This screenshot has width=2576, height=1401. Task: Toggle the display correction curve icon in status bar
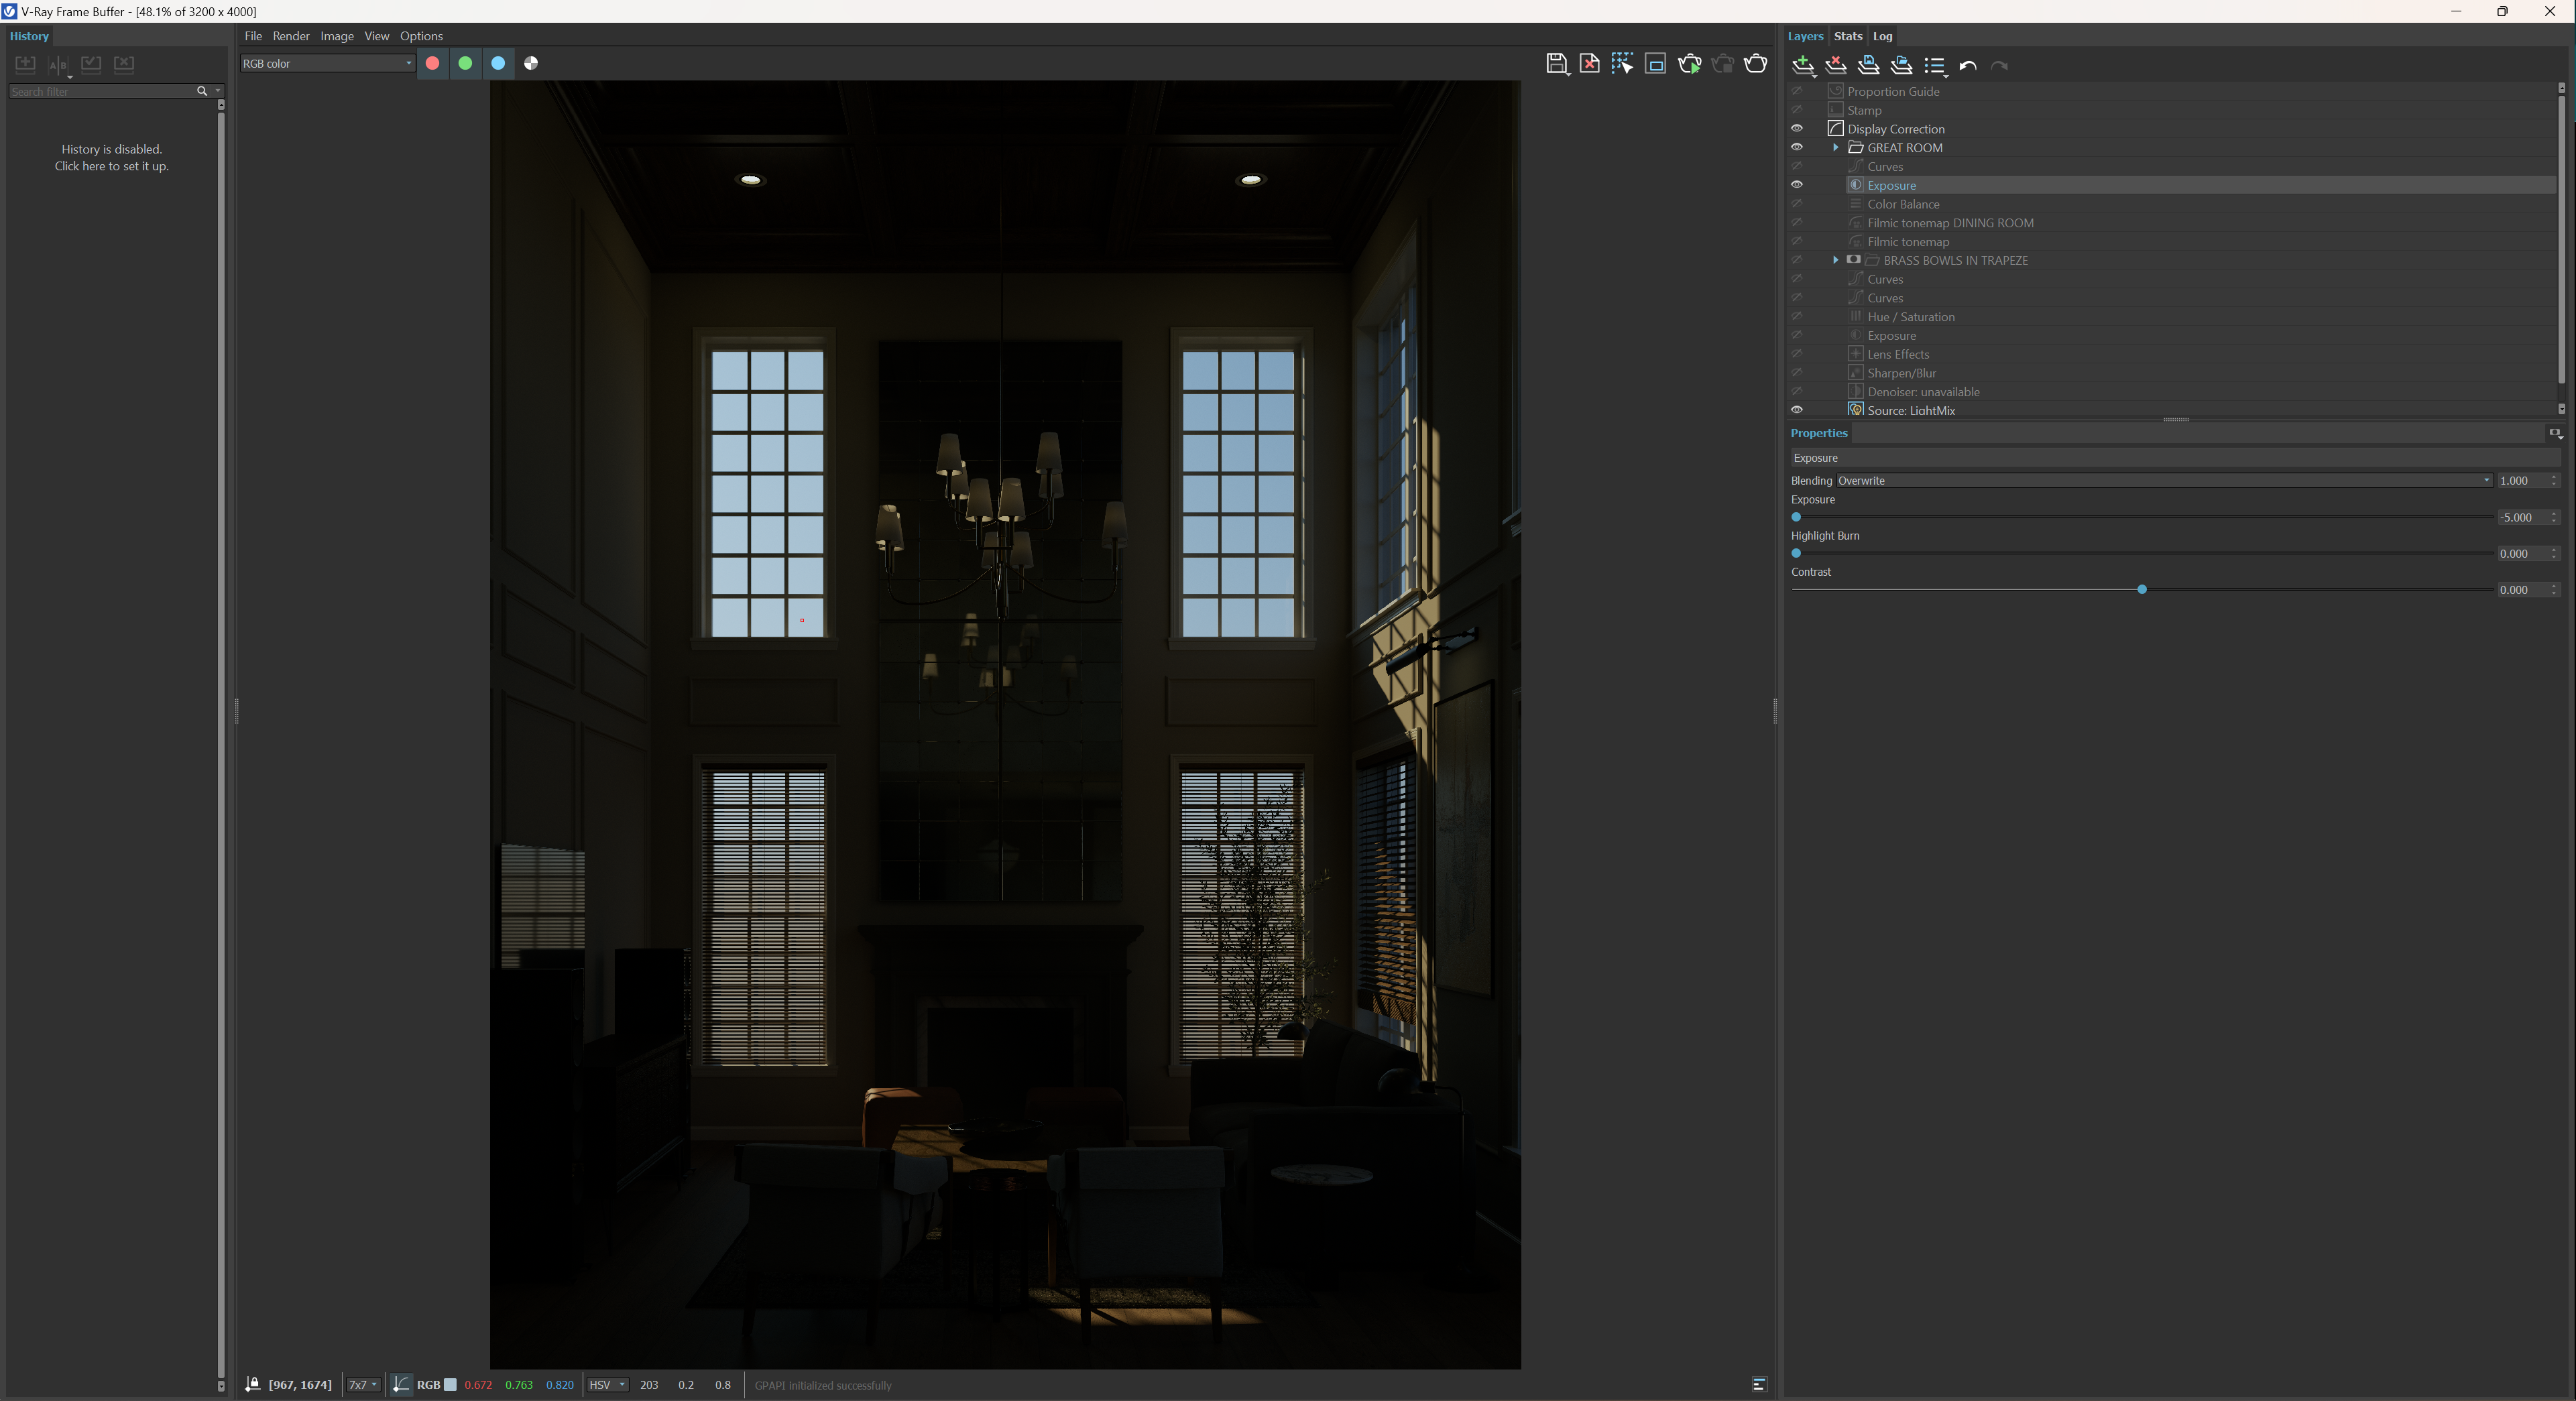tap(400, 1385)
